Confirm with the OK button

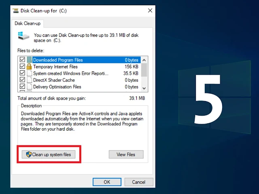(107, 182)
